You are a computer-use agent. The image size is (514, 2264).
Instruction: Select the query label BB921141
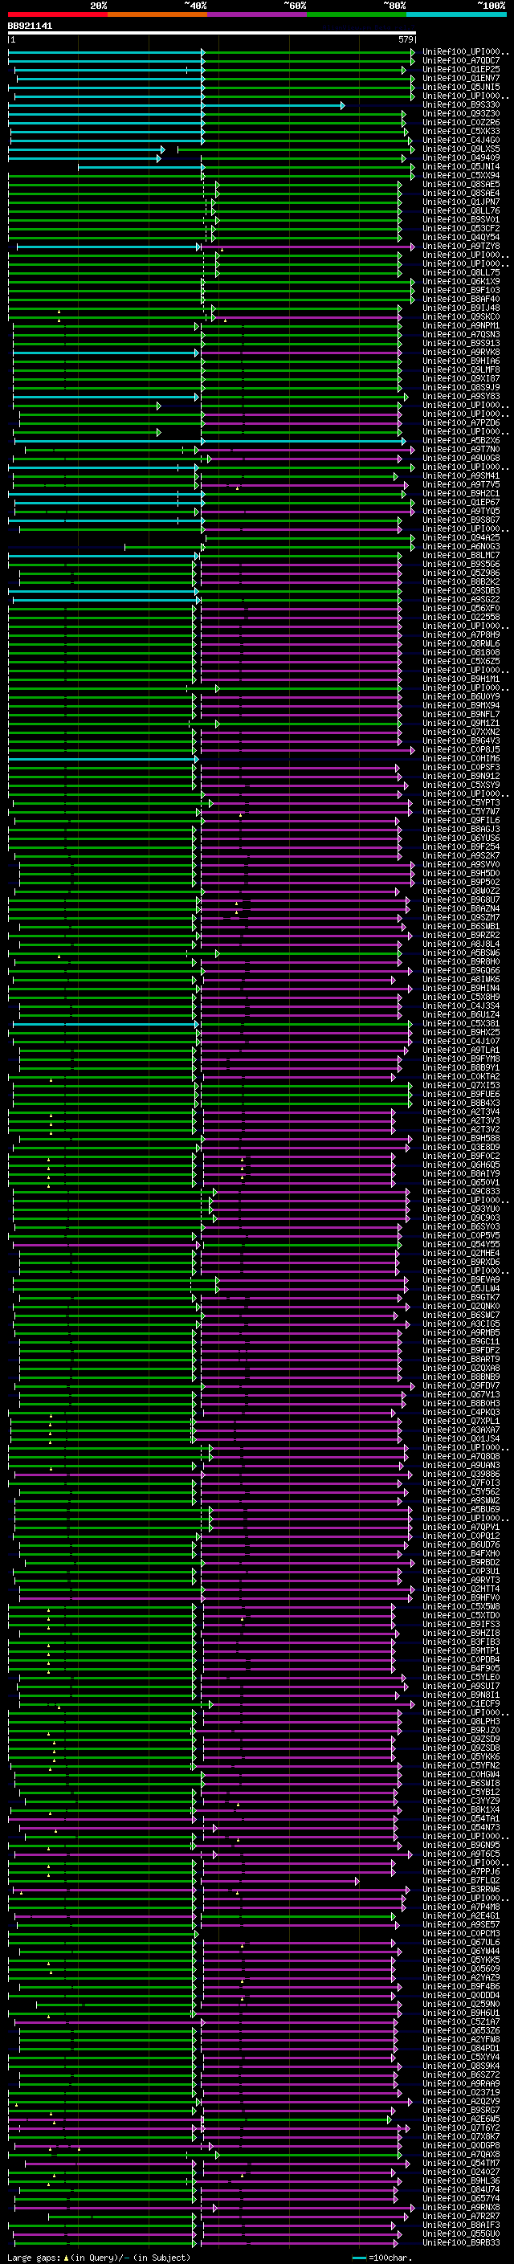tap(30, 27)
